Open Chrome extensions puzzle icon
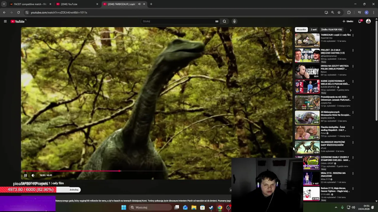This screenshot has height=212, width=378. tap(349, 12)
